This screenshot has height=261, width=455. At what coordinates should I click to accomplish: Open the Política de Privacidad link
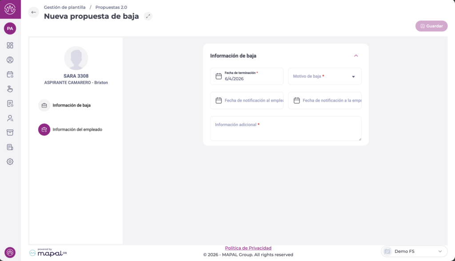click(x=248, y=248)
